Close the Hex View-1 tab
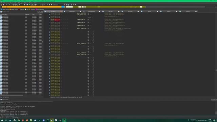The height and width of the screenshot is (122, 217). point(119,12)
